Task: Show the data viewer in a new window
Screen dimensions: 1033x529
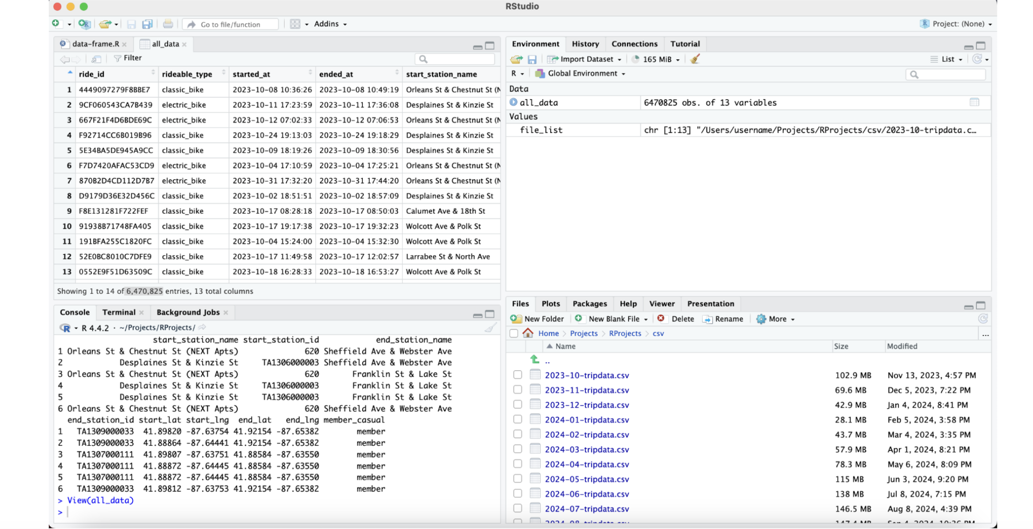Action: (97, 58)
